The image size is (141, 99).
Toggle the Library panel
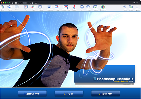(131, 7)
